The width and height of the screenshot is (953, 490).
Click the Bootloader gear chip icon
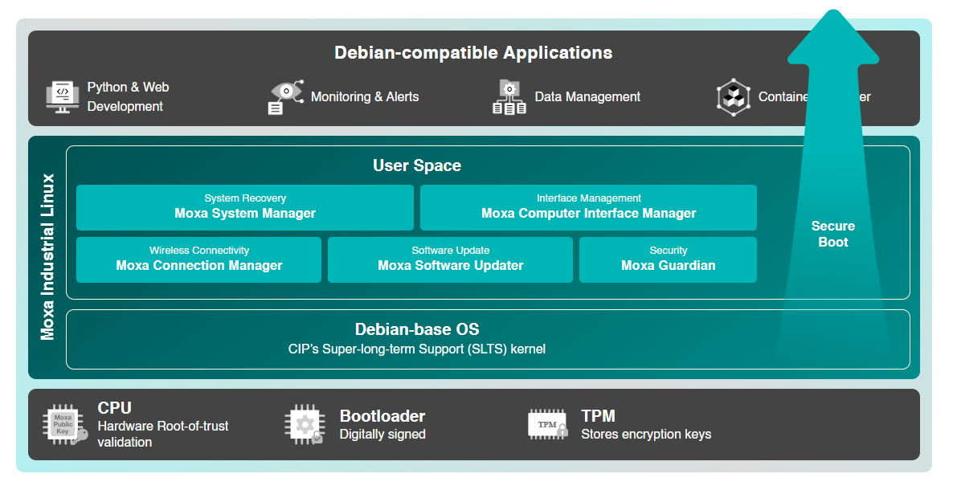tap(305, 425)
